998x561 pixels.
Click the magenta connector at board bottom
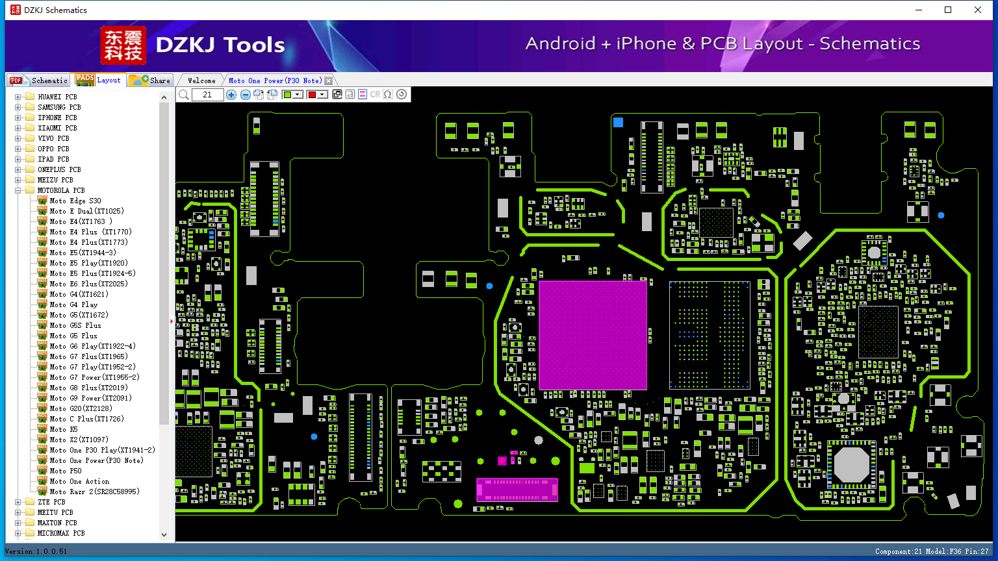click(x=517, y=490)
